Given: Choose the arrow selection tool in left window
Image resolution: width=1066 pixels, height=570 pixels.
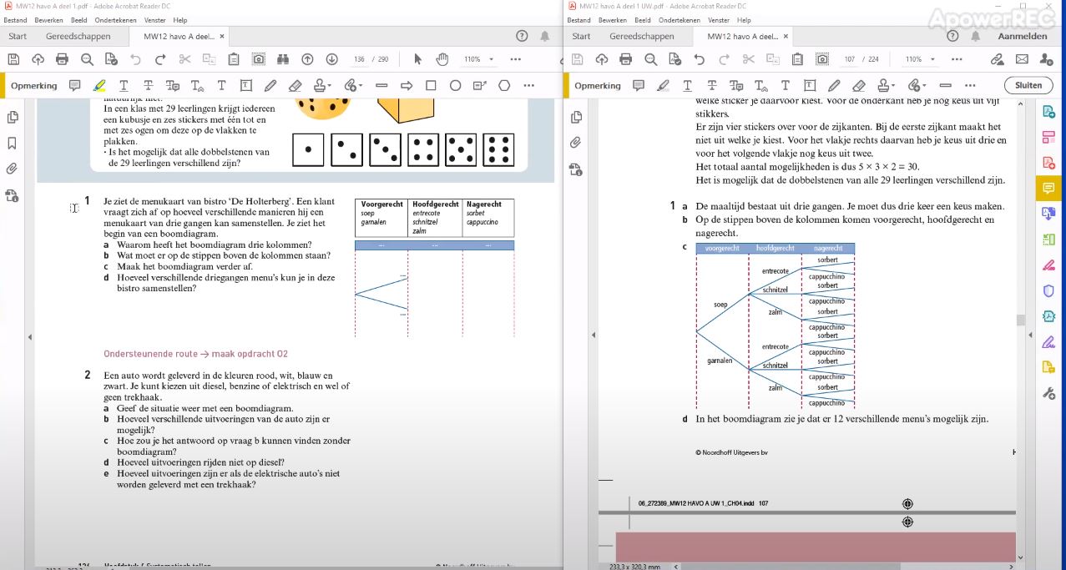Looking at the screenshot, I should coord(418,59).
